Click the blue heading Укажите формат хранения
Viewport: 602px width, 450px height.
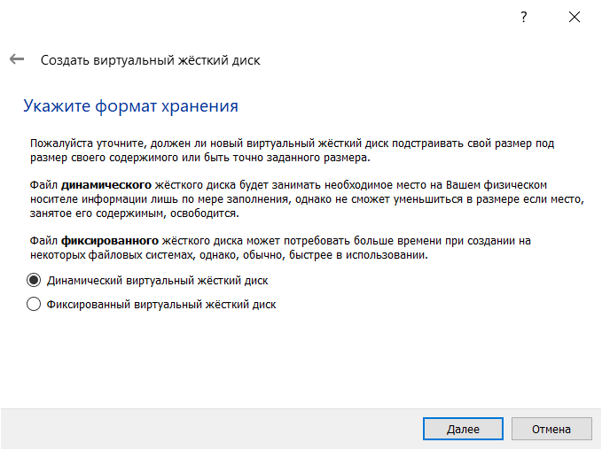pos(130,106)
